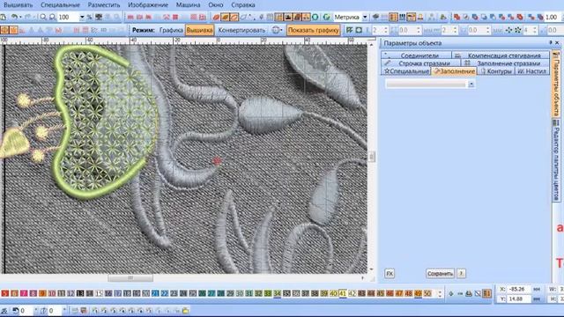Click the printer icon near palette
This screenshot has height=317, width=564.
(x=469, y=293)
